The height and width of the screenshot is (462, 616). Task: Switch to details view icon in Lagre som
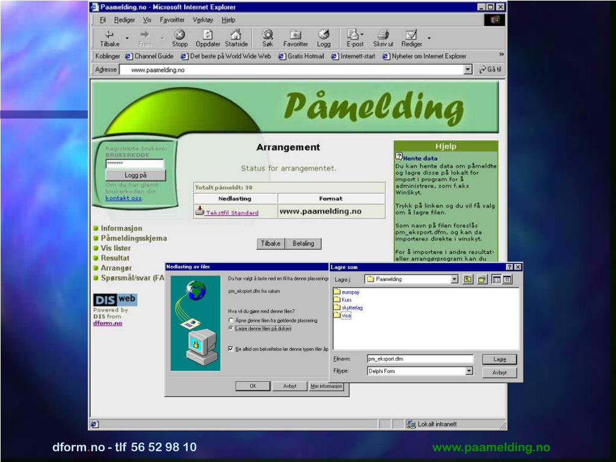pyautogui.click(x=507, y=279)
